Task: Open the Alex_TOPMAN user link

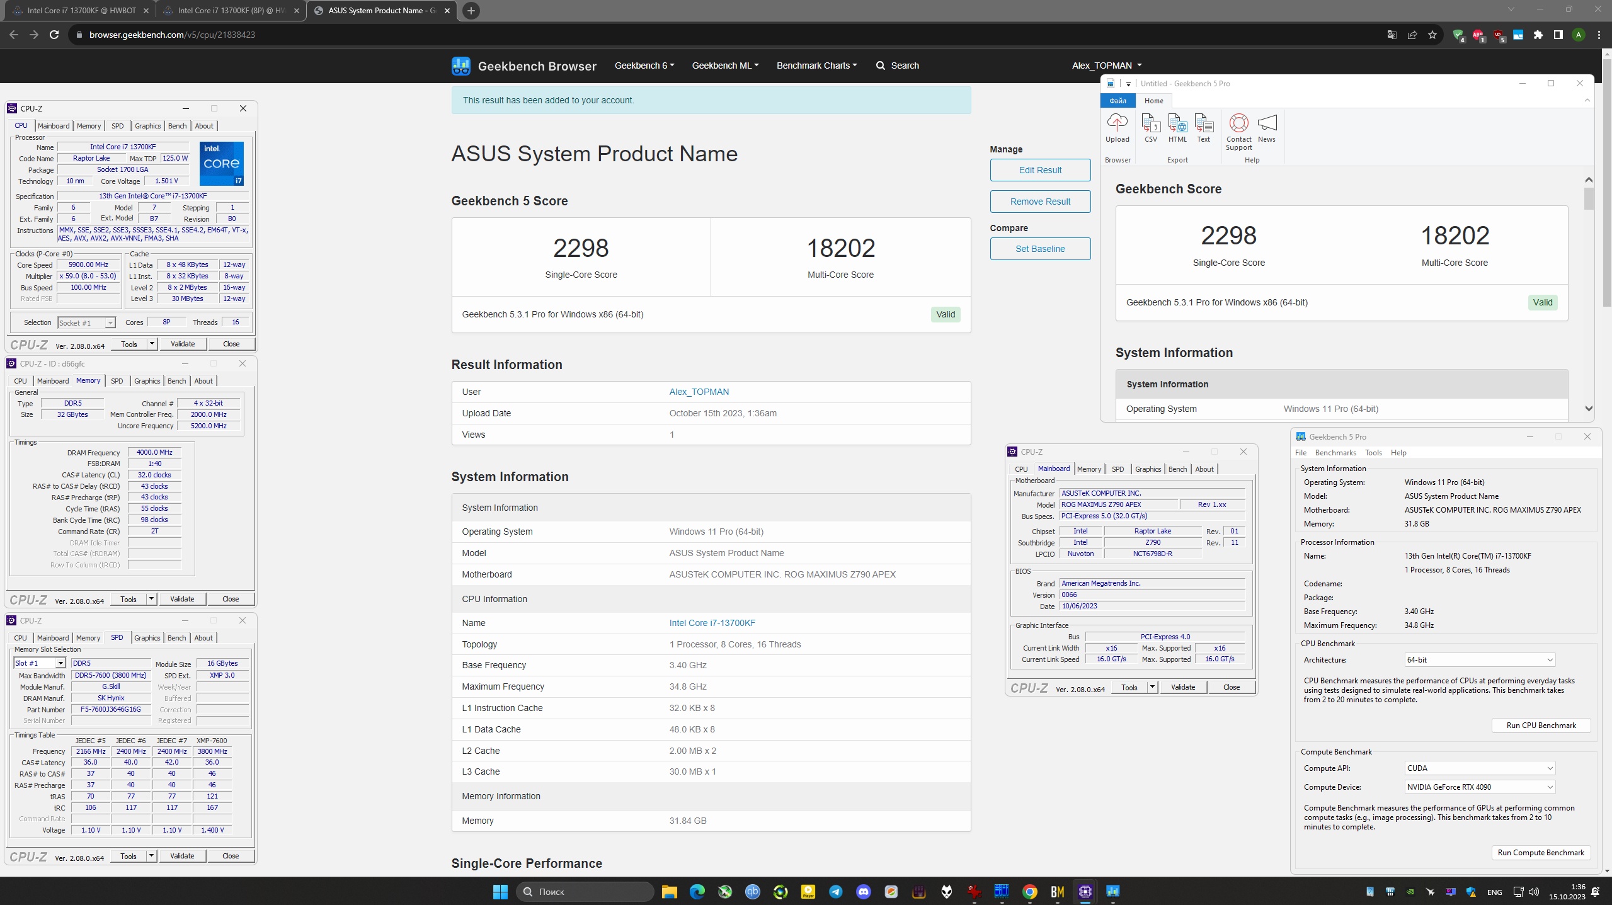Action: pyautogui.click(x=699, y=392)
